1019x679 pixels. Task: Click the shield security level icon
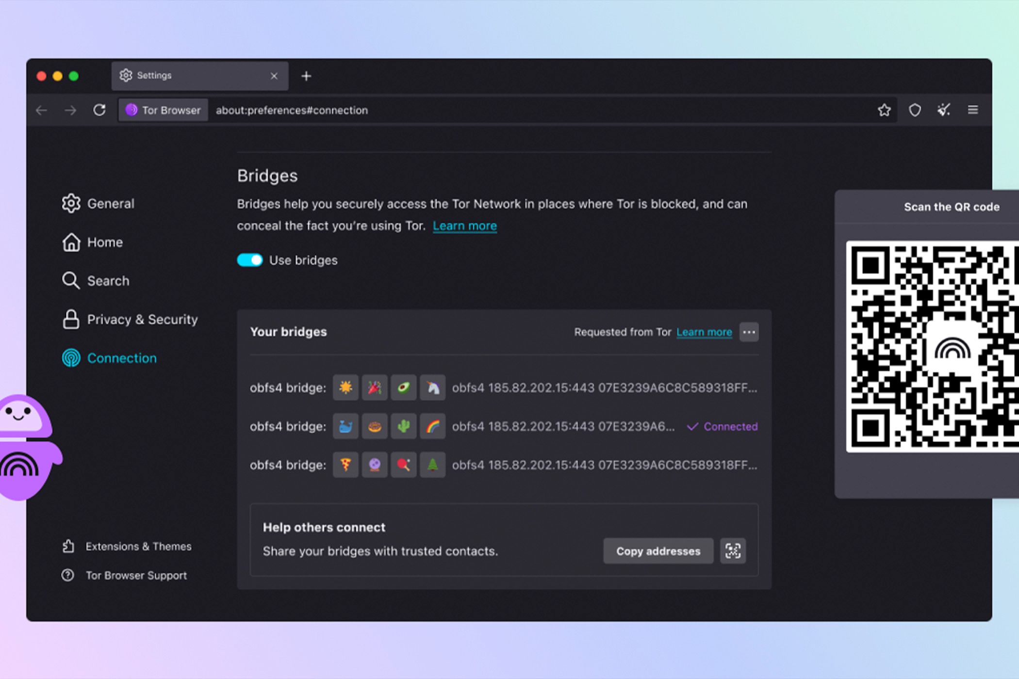pyautogui.click(x=915, y=110)
